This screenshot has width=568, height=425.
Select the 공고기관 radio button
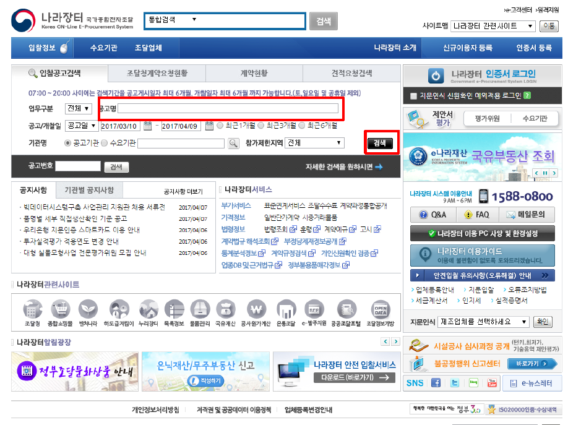tap(67, 143)
